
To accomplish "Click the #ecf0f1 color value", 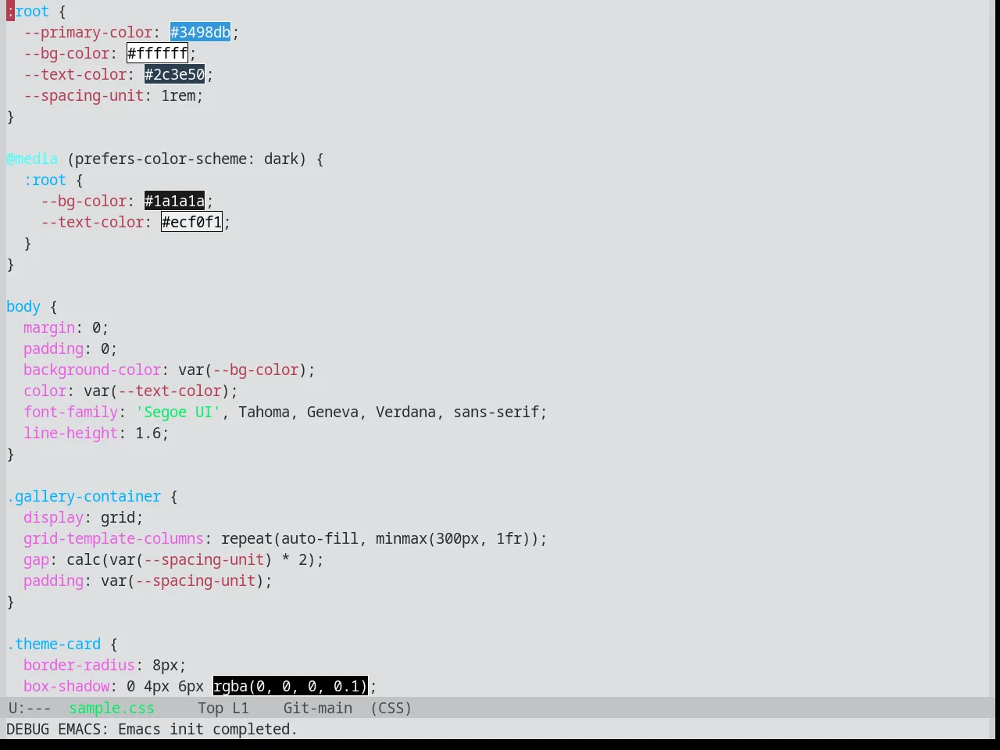I will 191,222.
